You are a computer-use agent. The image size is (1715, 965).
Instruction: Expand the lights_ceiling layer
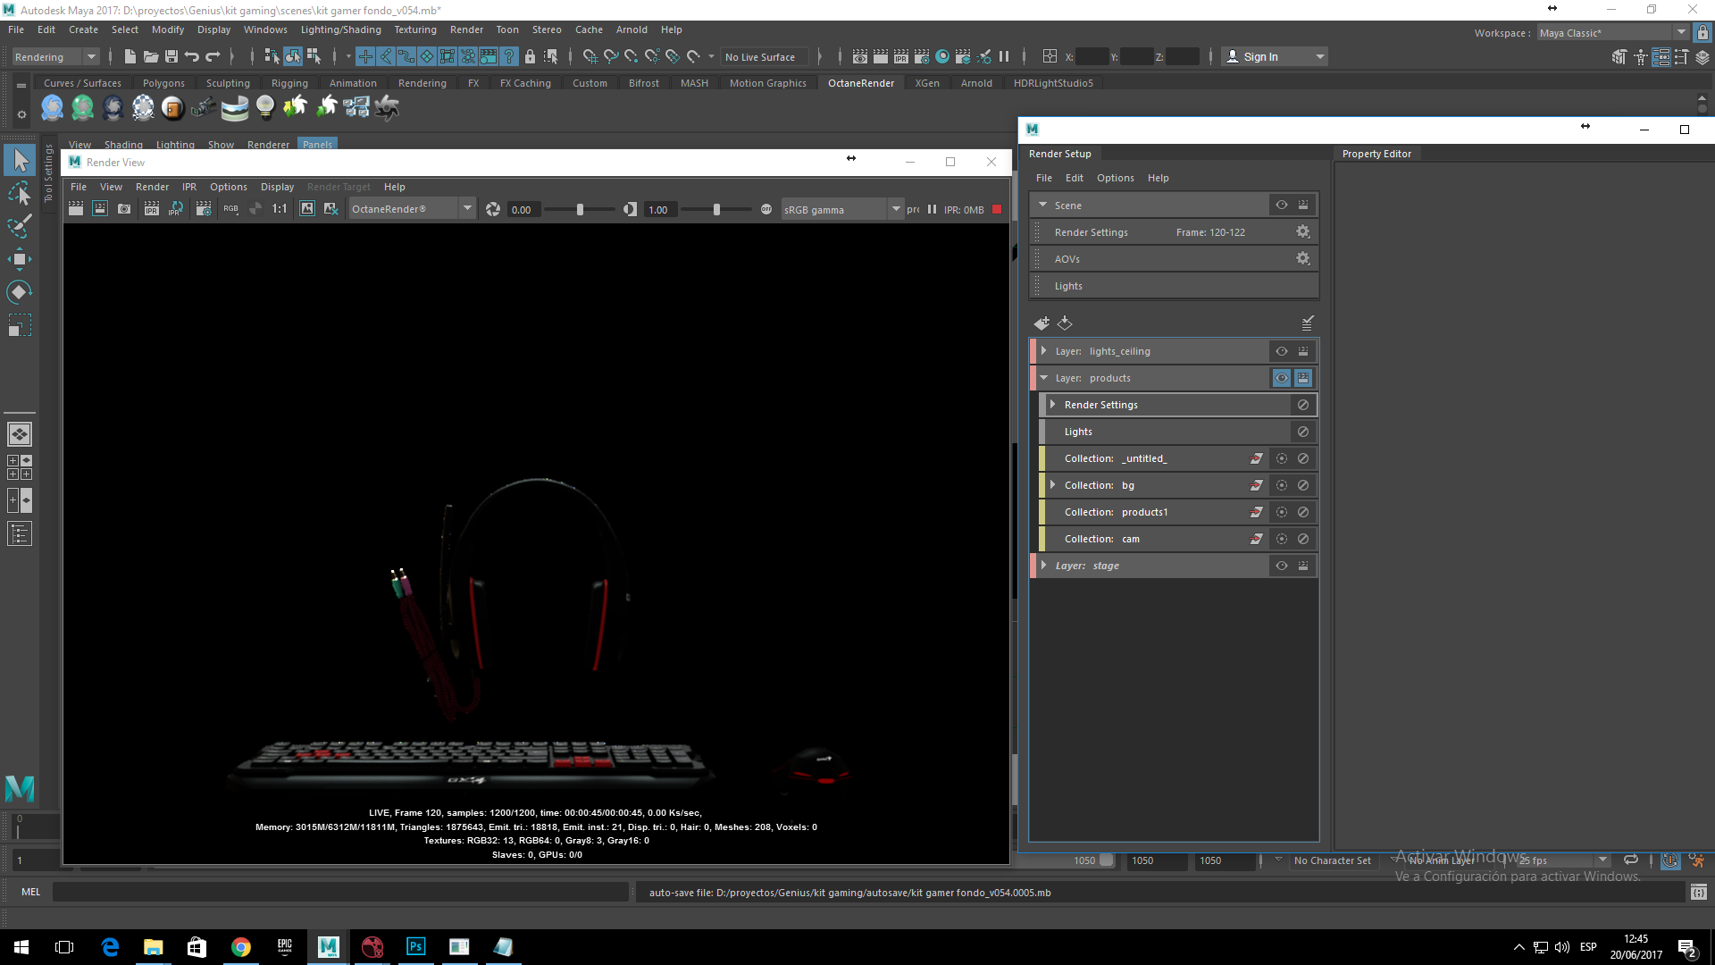tap(1043, 351)
